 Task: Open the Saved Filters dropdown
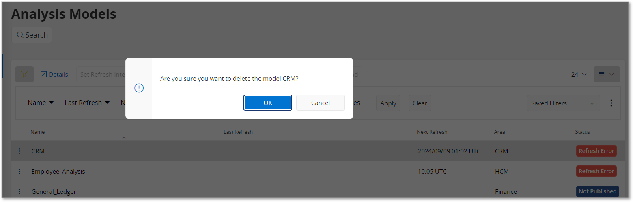[x=563, y=103]
